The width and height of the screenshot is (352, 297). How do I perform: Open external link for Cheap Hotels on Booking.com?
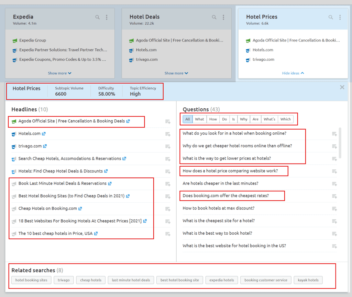coord(80,209)
